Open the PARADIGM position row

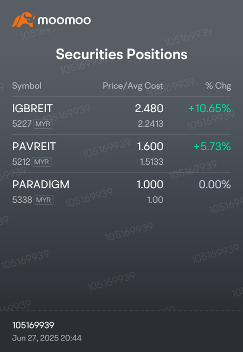pyautogui.click(x=121, y=192)
